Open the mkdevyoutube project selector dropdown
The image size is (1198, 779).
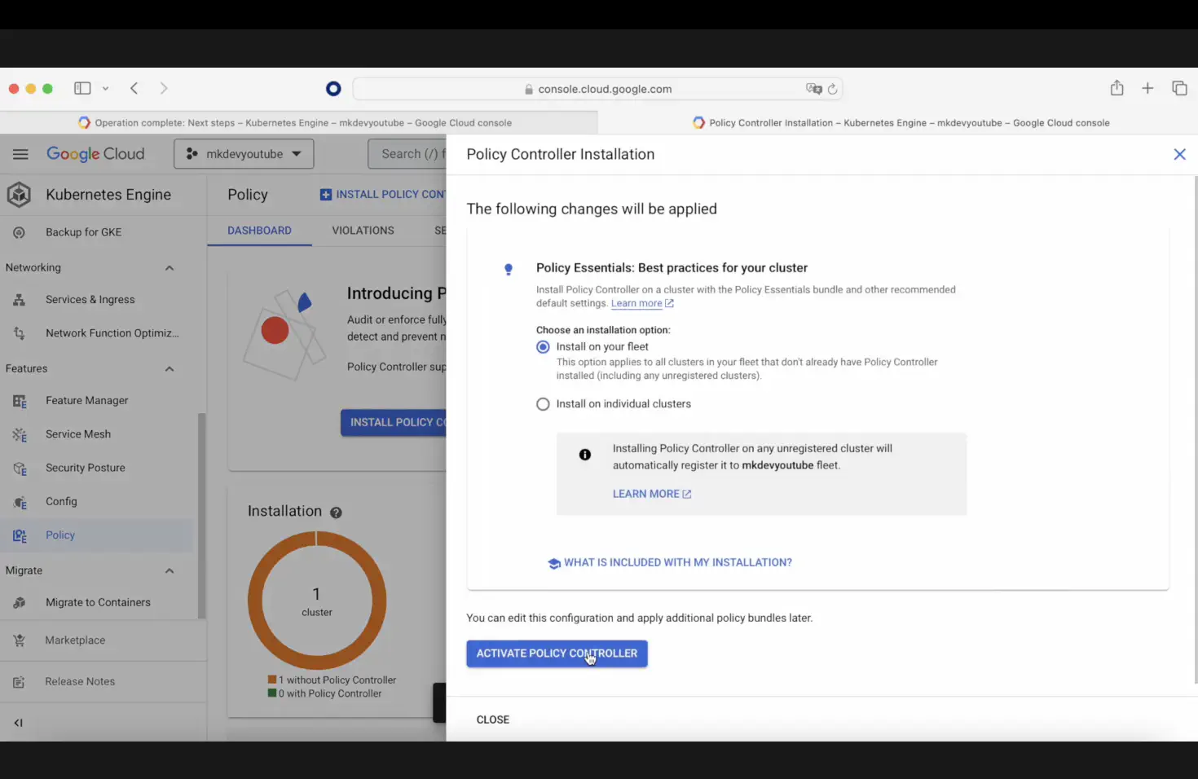tap(244, 154)
